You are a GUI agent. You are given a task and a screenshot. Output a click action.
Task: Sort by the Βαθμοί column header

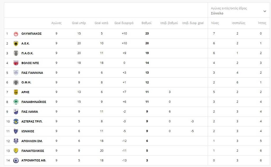(146, 23)
